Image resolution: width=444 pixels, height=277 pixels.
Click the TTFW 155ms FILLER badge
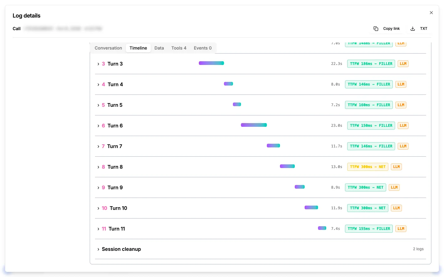(x=369, y=229)
